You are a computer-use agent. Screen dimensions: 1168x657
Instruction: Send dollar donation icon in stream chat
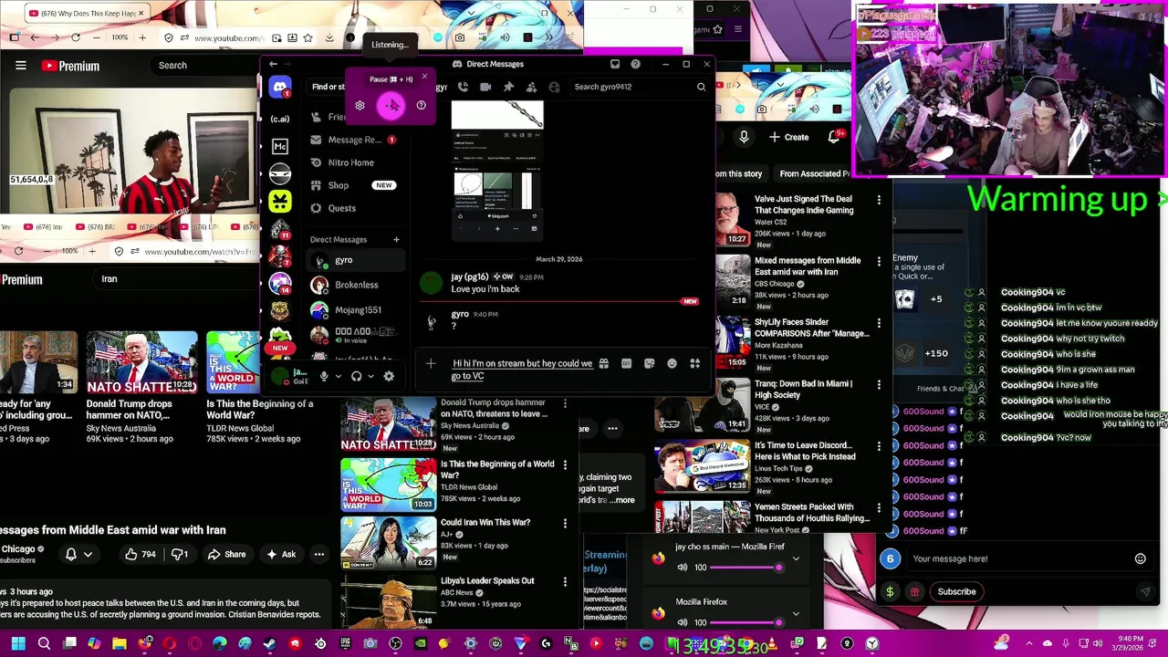890,591
